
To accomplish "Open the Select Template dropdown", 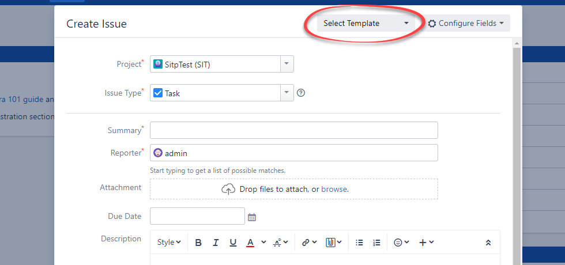I will click(x=366, y=24).
